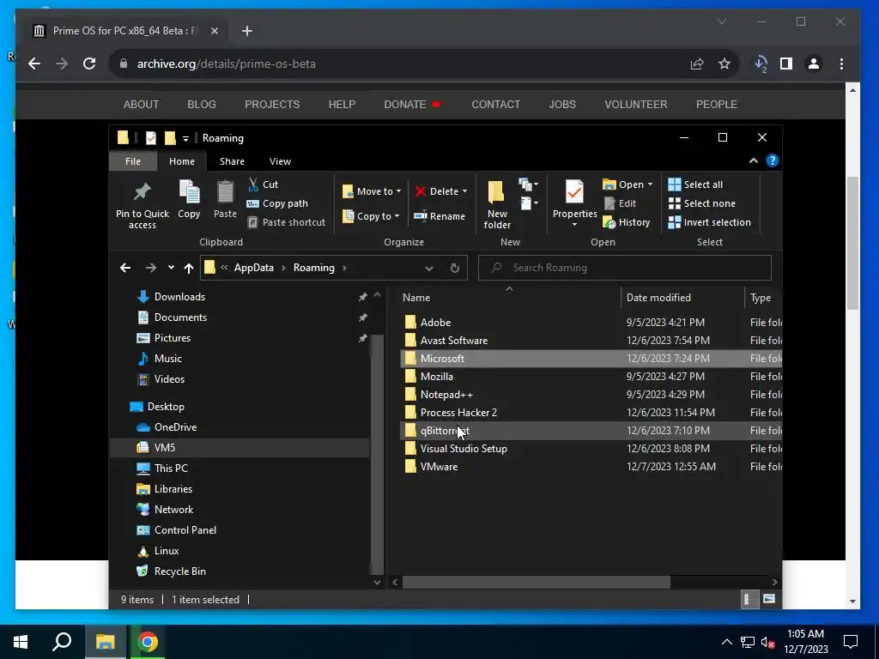Open Windows Start menu
879x659 pixels.
coord(21,642)
